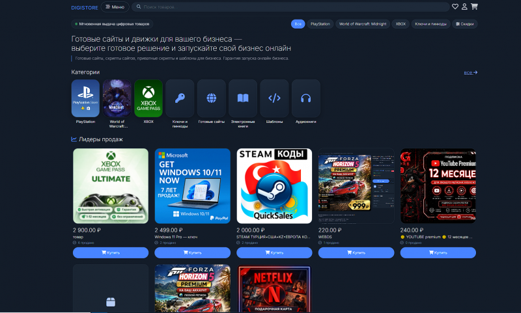This screenshot has width=521, height=313.
Task: Click the WEBDS product title
Action: point(325,237)
